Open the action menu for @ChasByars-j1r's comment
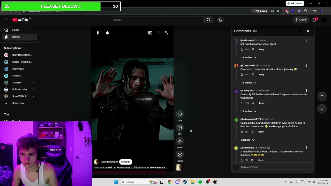The height and width of the screenshot is (186, 331). pyautogui.click(x=306, y=91)
